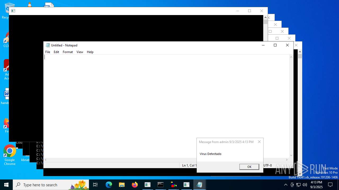Click Ln 1, Col 1 status text
This screenshot has height=190, width=339.
click(189, 165)
